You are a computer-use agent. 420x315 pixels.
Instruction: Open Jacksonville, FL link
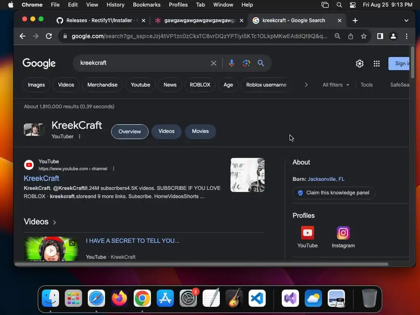326,179
